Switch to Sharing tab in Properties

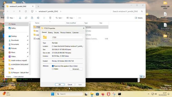pyautogui.click(x=50, y=33)
